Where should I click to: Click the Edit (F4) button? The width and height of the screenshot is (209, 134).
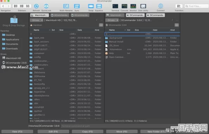[x=53, y=132]
